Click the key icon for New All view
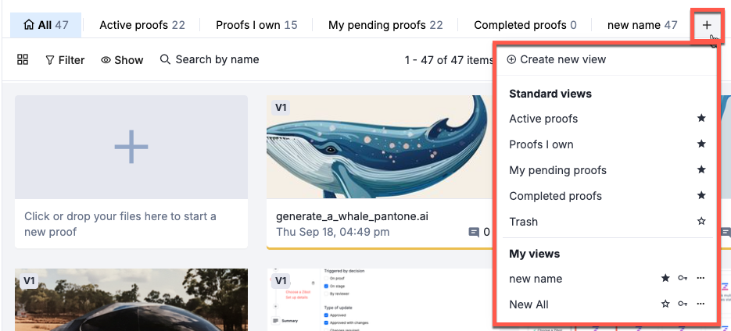The height and width of the screenshot is (331, 731). click(x=683, y=304)
